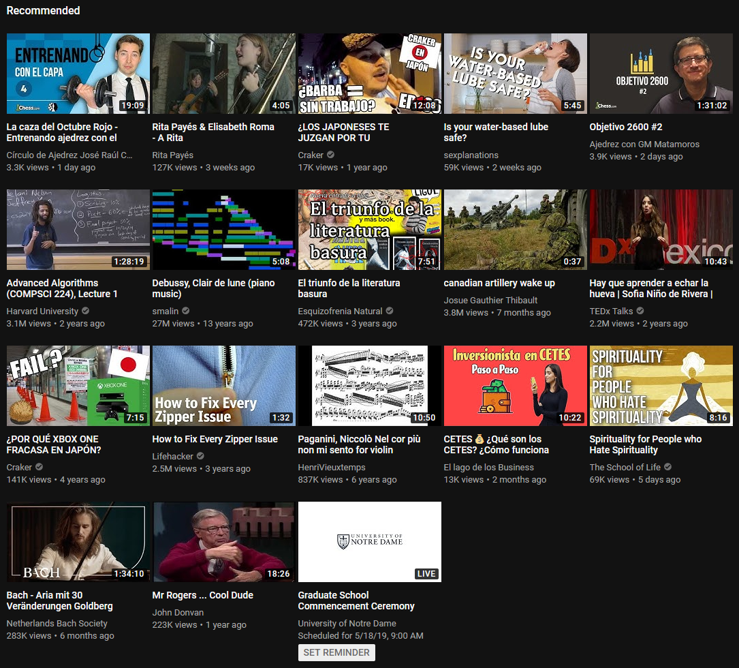Set a reminder for the Graduate School Commencement

click(x=336, y=652)
